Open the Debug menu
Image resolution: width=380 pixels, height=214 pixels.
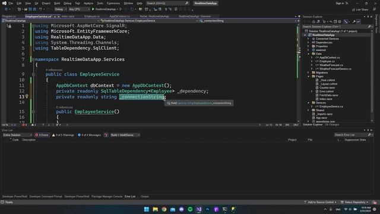[x=67, y=4]
